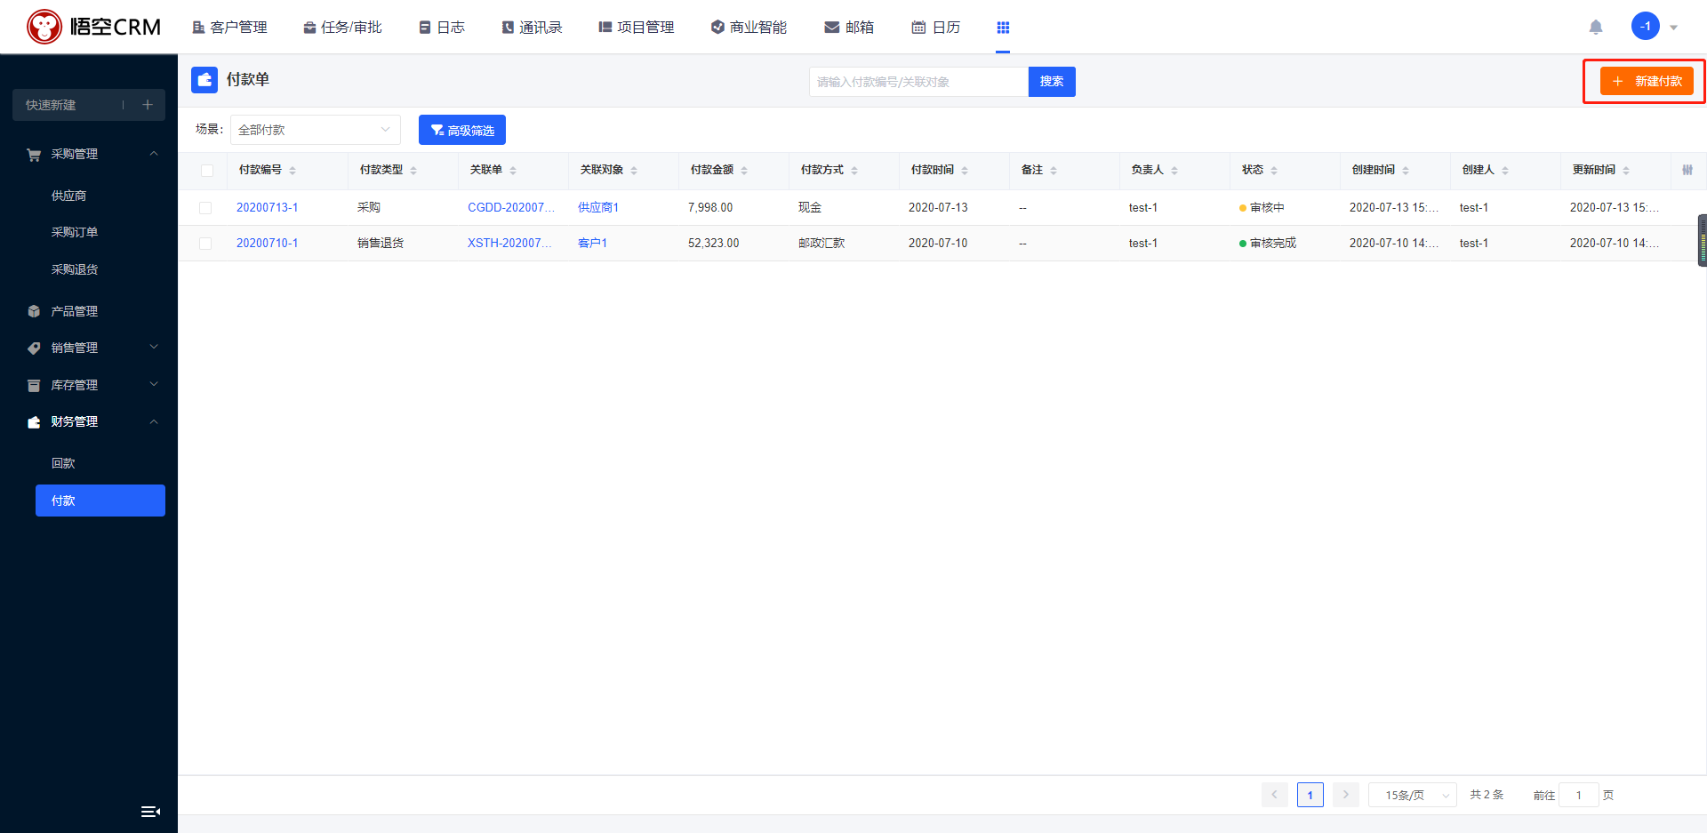The height and width of the screenshot is (833, 1707).
Task: Click the 搜索 button
Action: [1052, 82]
